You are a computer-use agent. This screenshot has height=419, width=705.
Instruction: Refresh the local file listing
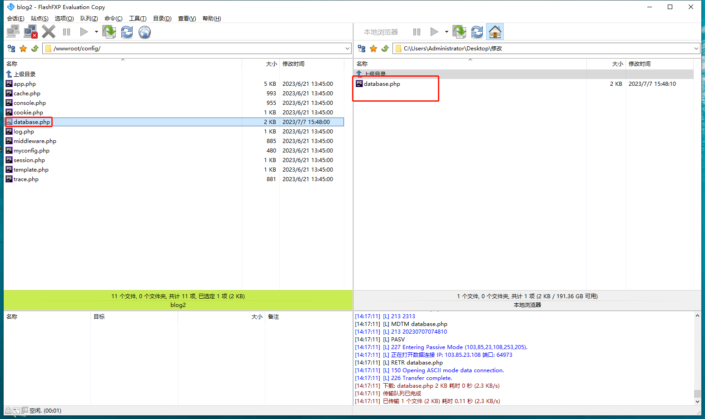(x=477, y=32)
